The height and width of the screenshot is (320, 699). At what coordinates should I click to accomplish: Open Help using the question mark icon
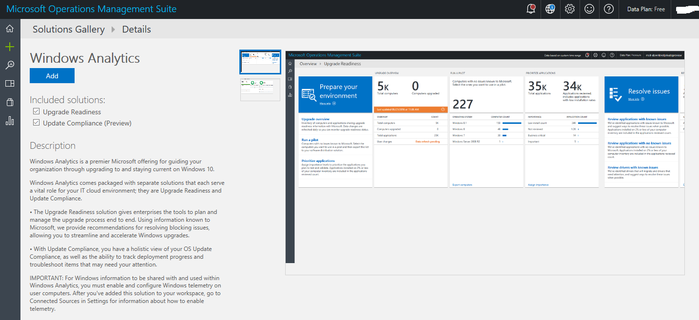(x=609, y=9)
